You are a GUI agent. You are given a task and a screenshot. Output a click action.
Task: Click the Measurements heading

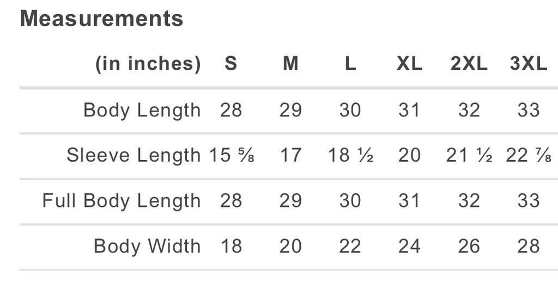point(102,19)
